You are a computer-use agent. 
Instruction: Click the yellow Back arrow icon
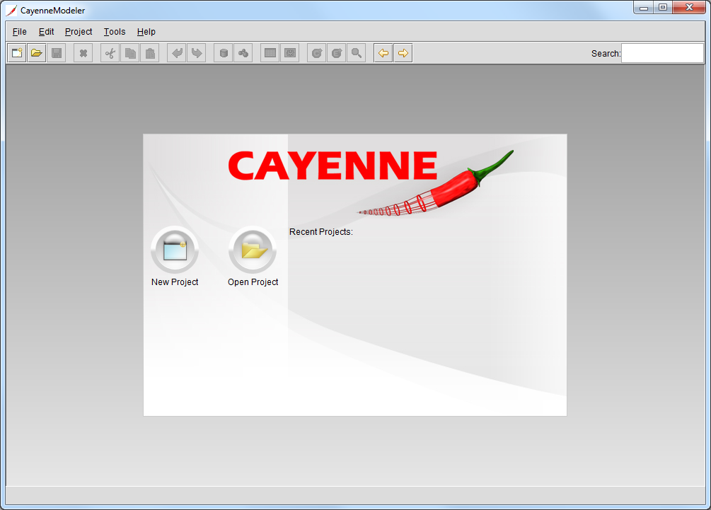coord(383,53)
